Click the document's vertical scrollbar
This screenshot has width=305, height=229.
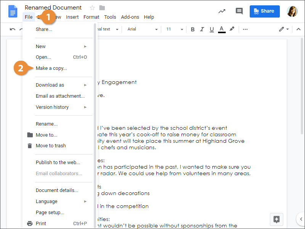coord(302,86)
